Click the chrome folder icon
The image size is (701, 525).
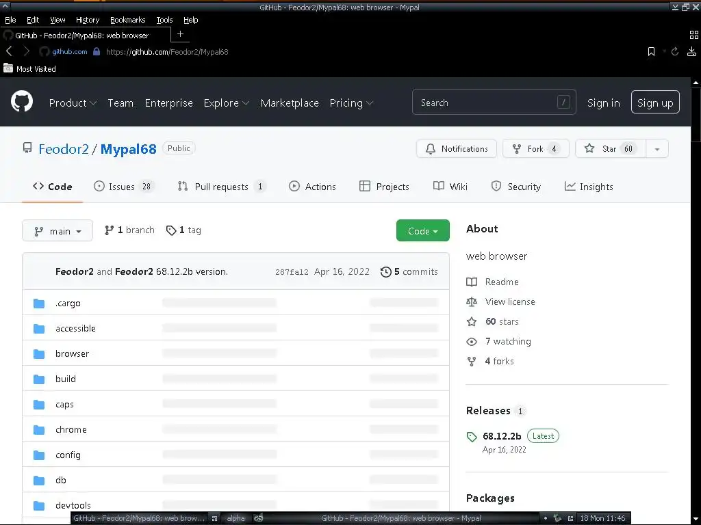(39, 430)
